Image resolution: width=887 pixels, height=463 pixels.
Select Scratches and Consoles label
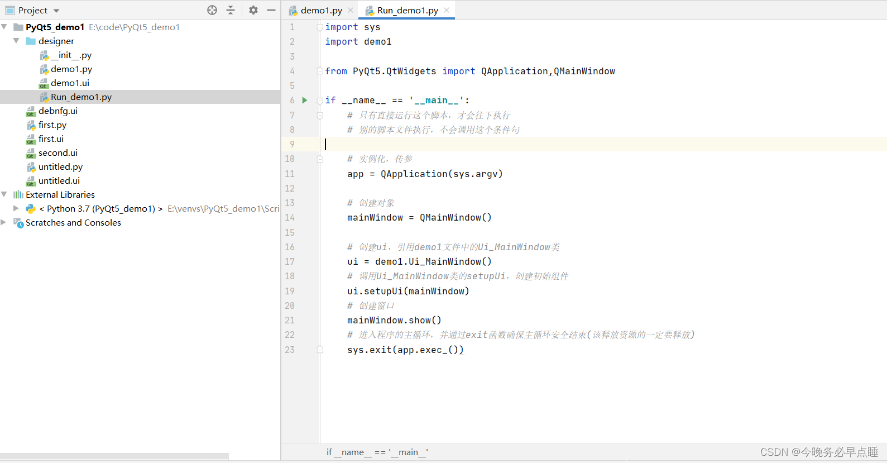[73, 222]
